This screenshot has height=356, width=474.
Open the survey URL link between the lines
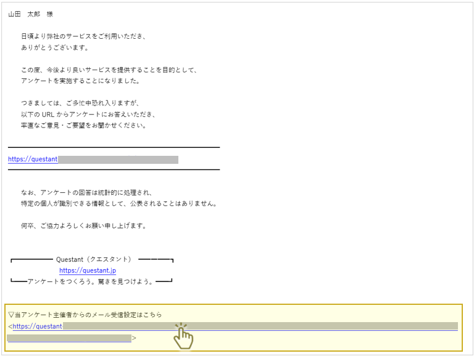pos(93,160)
